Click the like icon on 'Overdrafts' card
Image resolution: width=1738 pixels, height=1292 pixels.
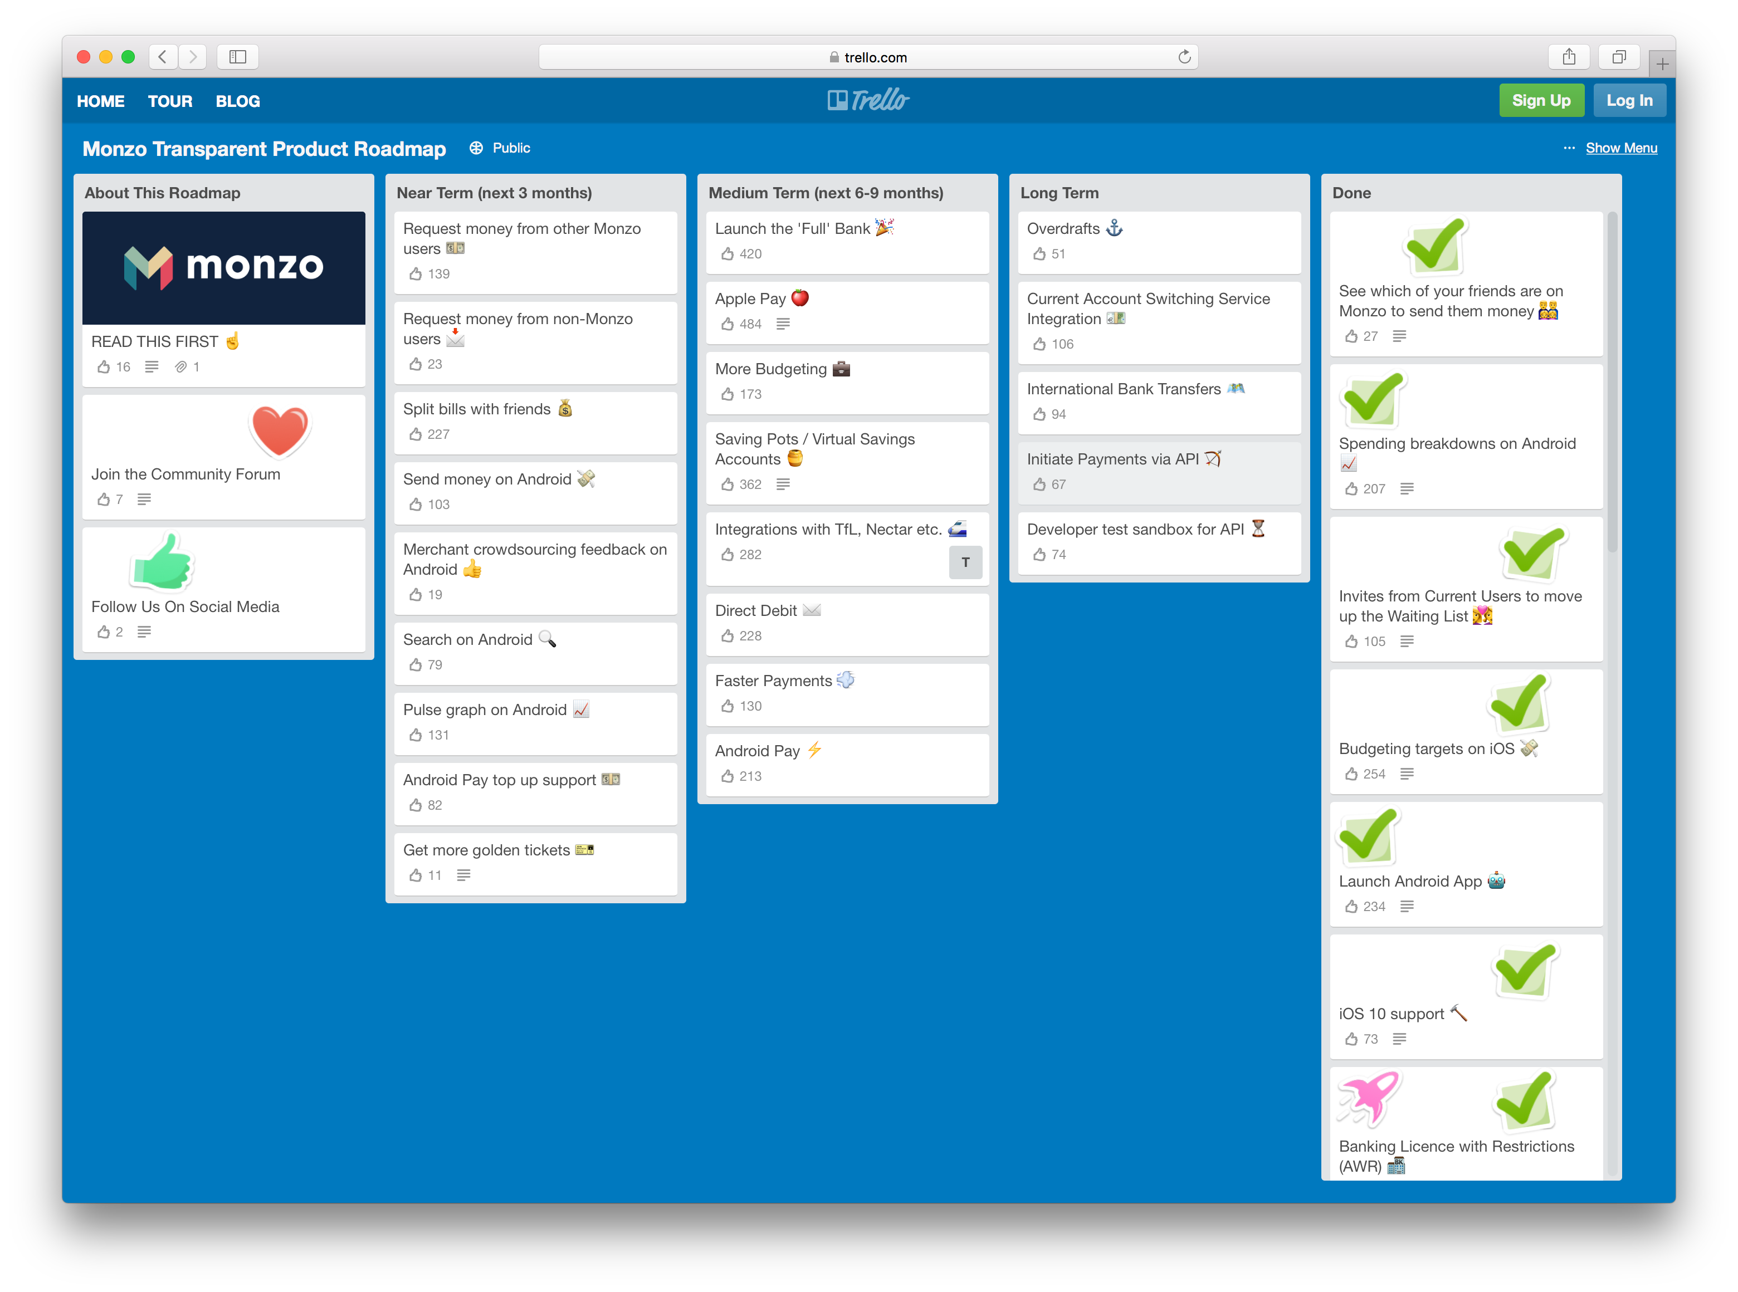point(1036,255)
